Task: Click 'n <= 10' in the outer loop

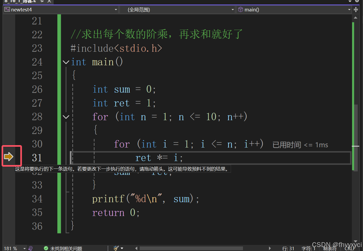Action: [x=198, y=117]
